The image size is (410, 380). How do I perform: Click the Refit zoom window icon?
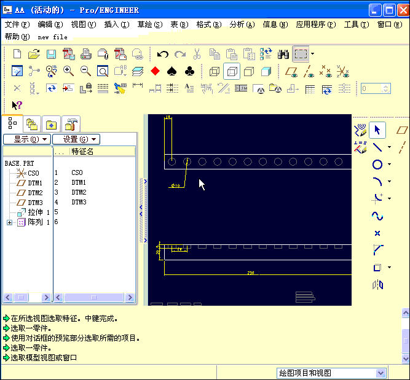point(103,71)
